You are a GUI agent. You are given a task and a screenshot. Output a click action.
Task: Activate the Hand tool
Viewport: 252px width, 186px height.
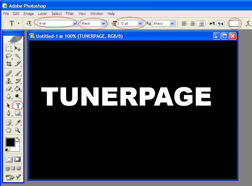pos(9,130)
